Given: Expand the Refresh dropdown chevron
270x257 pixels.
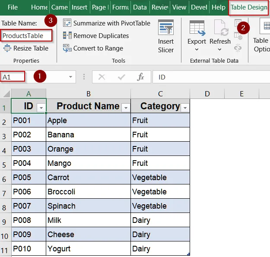Looking at the screenshot, I should (x=219, y=50).
